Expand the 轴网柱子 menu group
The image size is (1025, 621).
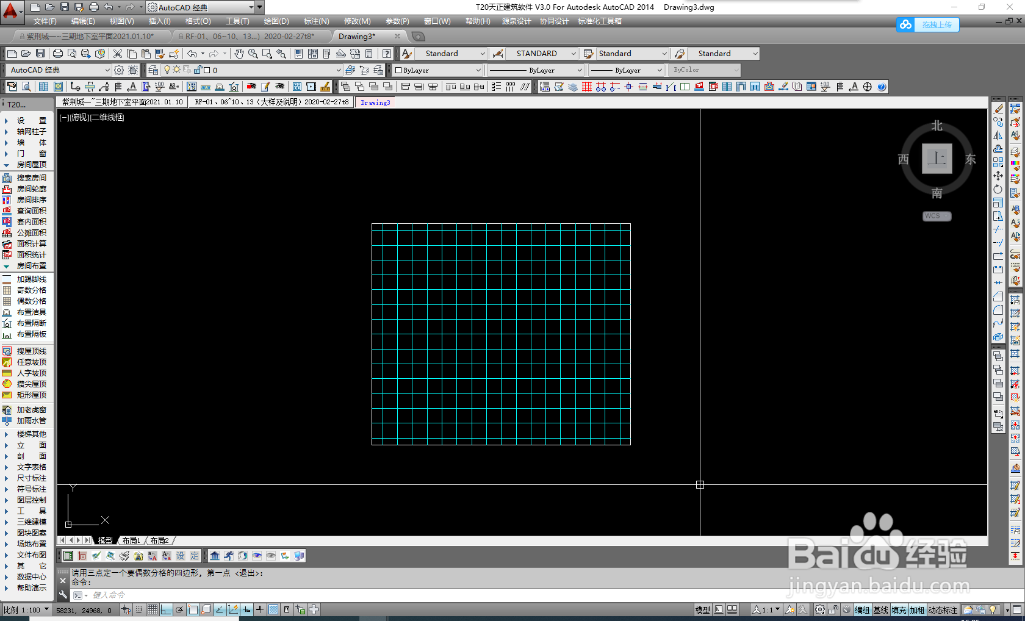point(26,132)
